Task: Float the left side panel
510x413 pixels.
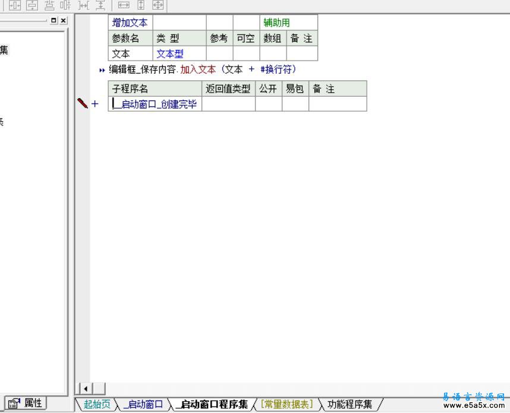Action: click(54, 20)
